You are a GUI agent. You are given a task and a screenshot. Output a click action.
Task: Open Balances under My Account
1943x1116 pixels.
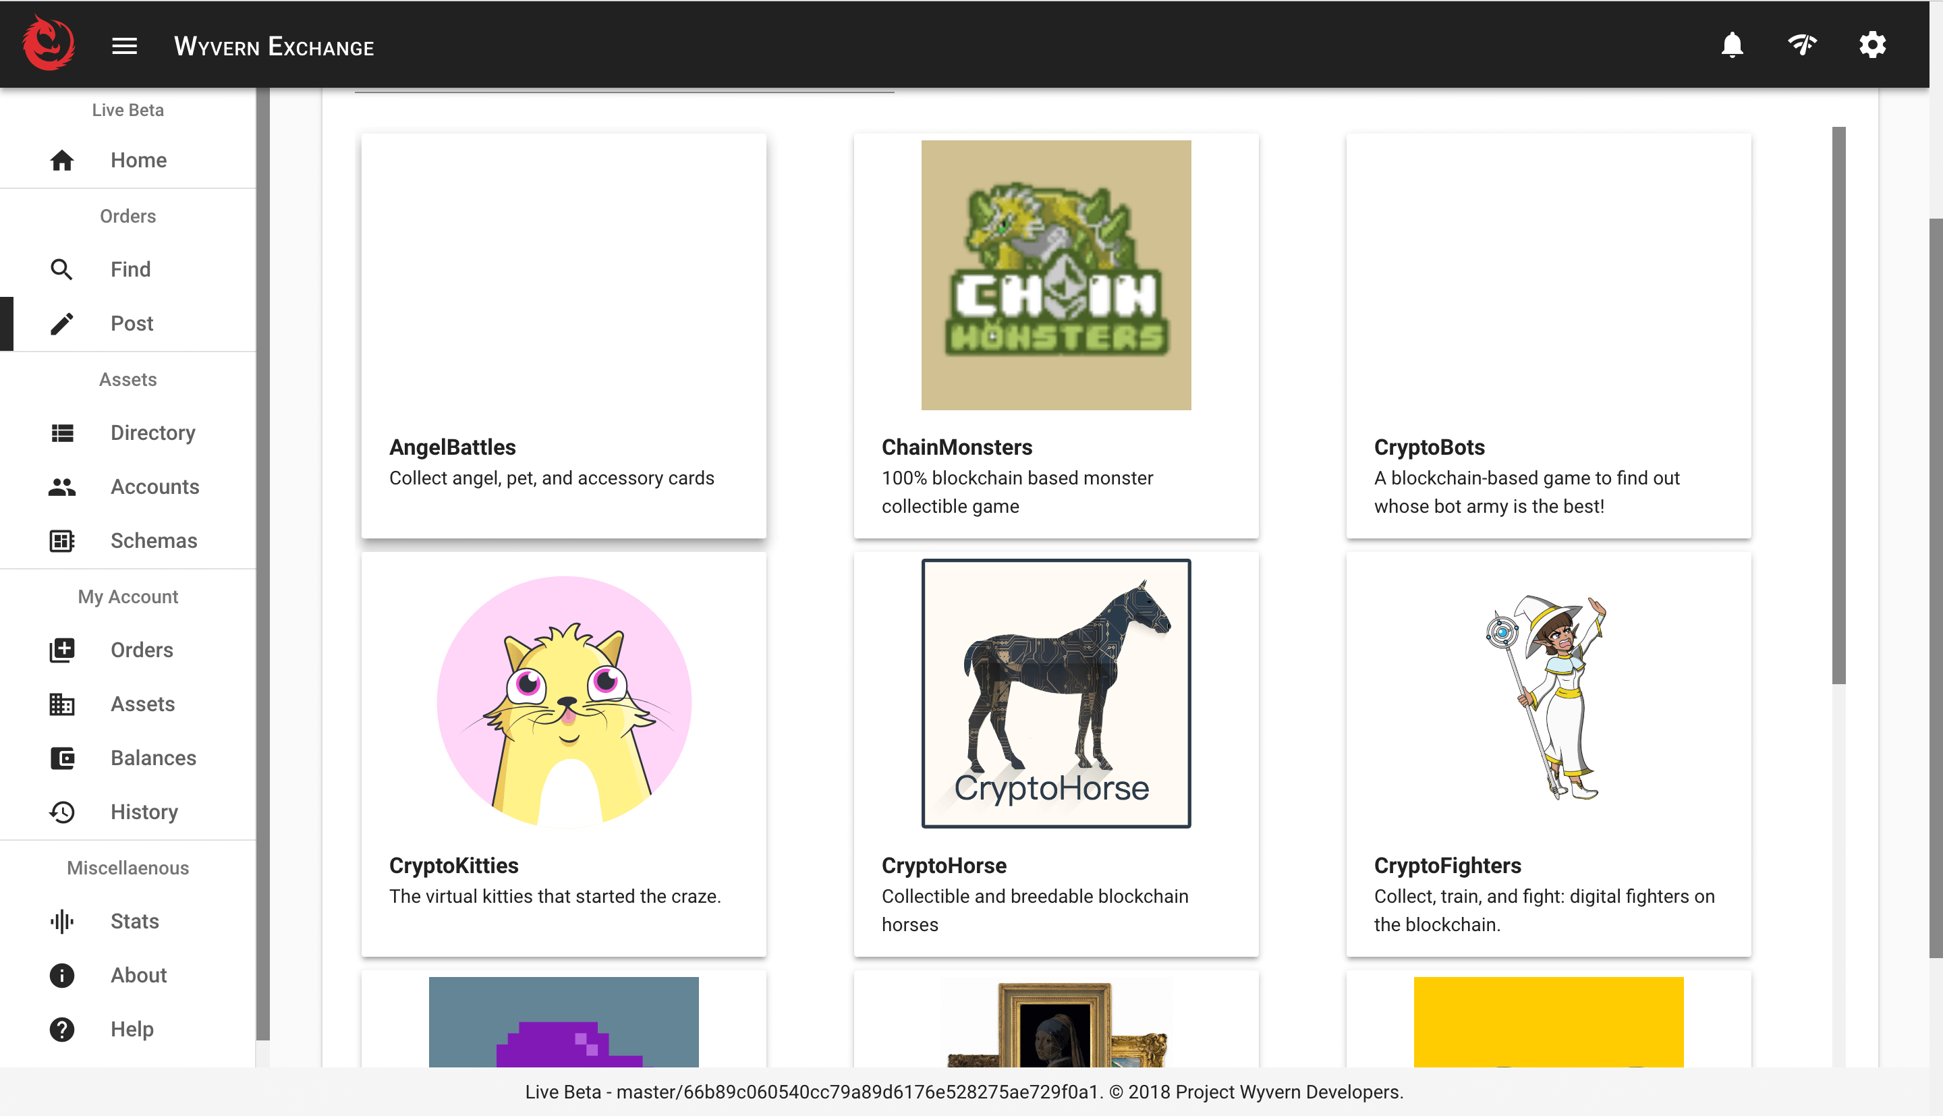pos(128,758)
